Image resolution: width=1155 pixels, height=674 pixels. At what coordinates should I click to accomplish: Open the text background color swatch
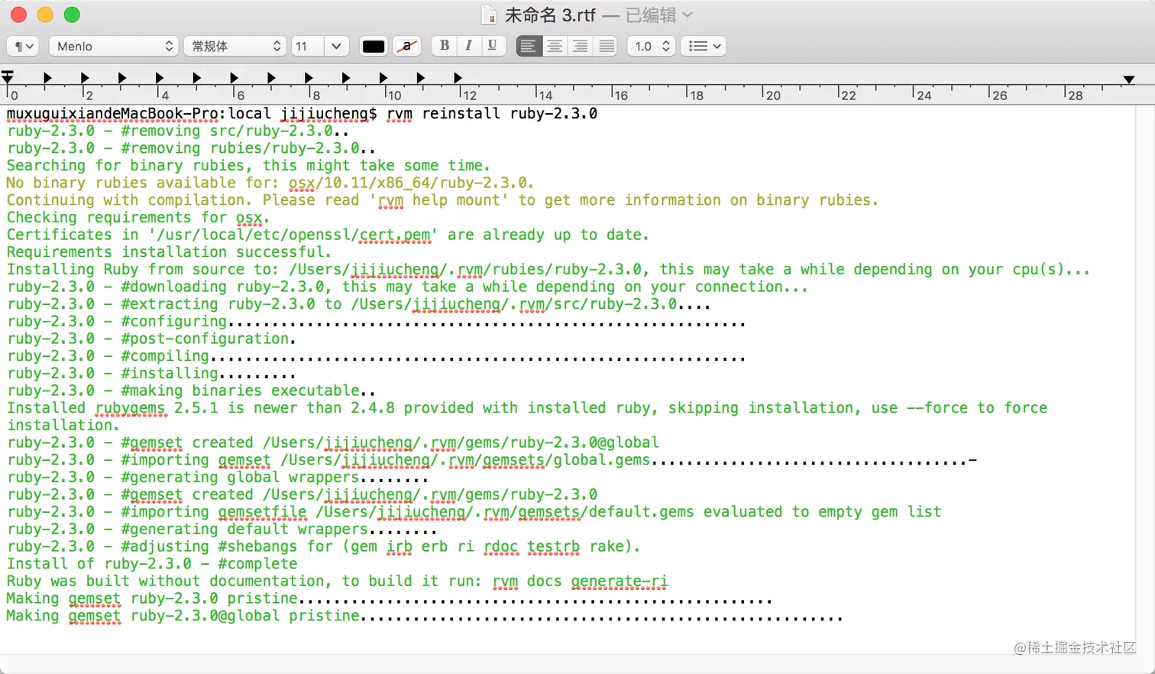(407, 47)
